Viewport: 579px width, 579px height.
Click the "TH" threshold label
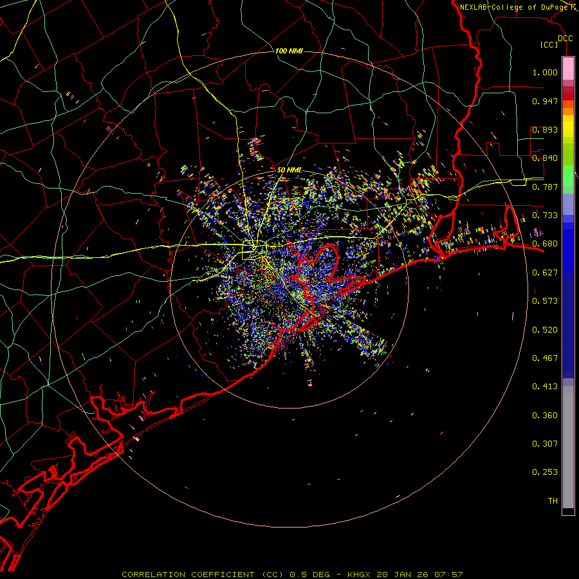(x=553, y=501)
